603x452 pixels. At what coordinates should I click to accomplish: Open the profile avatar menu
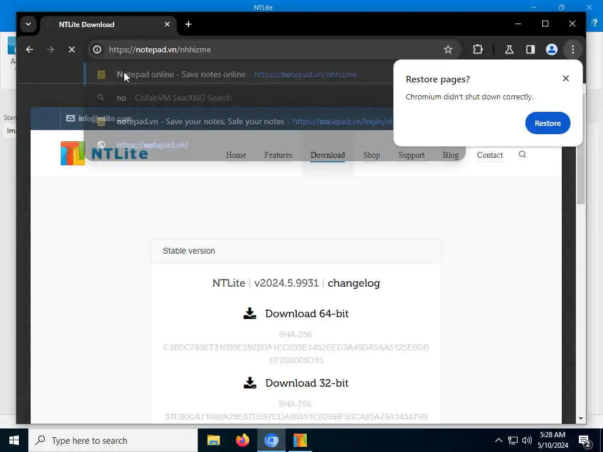(x=551, y=49)
